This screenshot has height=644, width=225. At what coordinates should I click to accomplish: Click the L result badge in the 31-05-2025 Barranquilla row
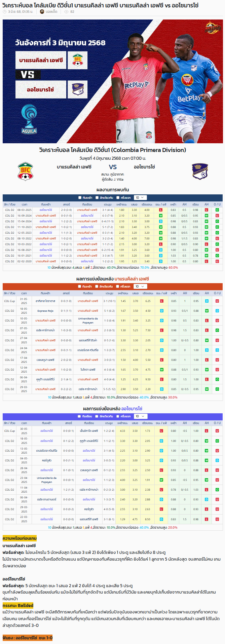(x=161, y=301)
